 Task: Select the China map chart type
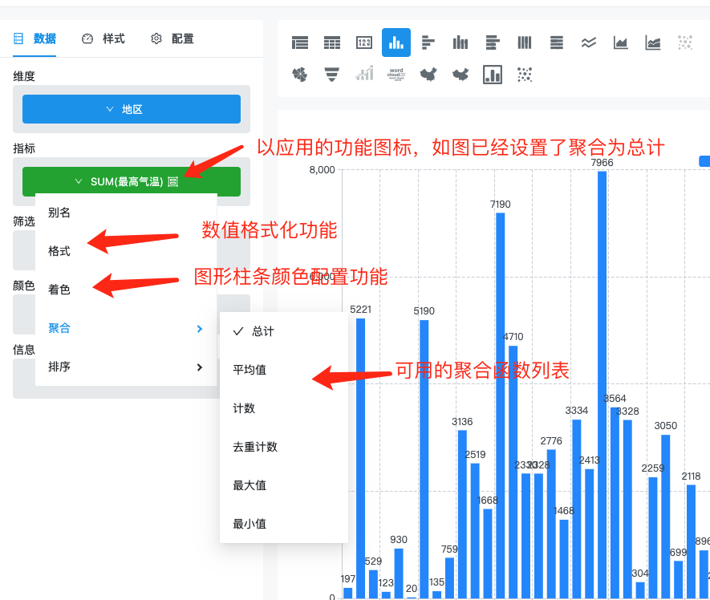coord(428,74)
